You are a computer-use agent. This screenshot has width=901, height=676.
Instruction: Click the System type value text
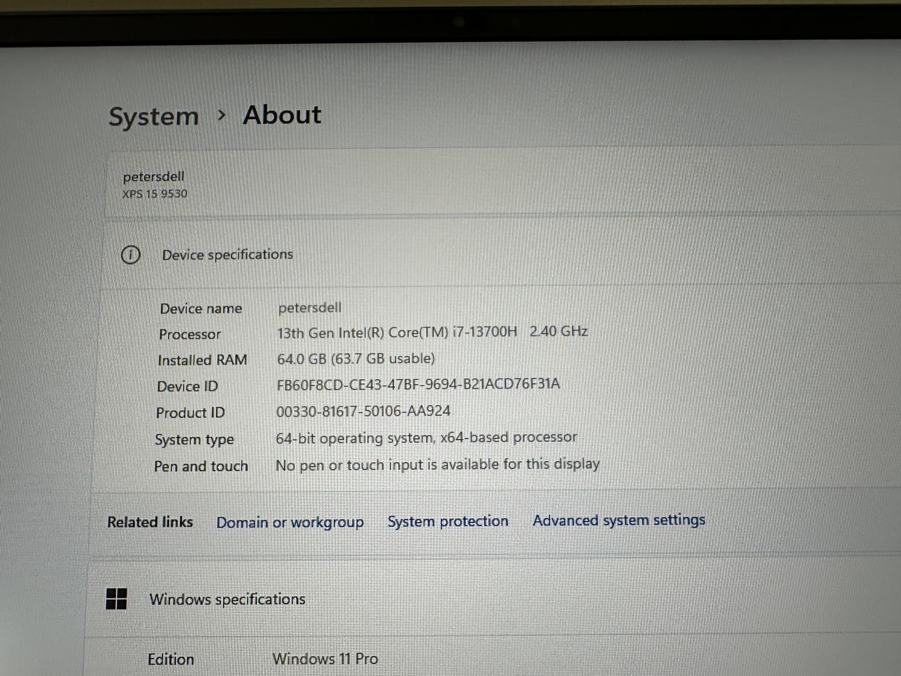point(426,438)
